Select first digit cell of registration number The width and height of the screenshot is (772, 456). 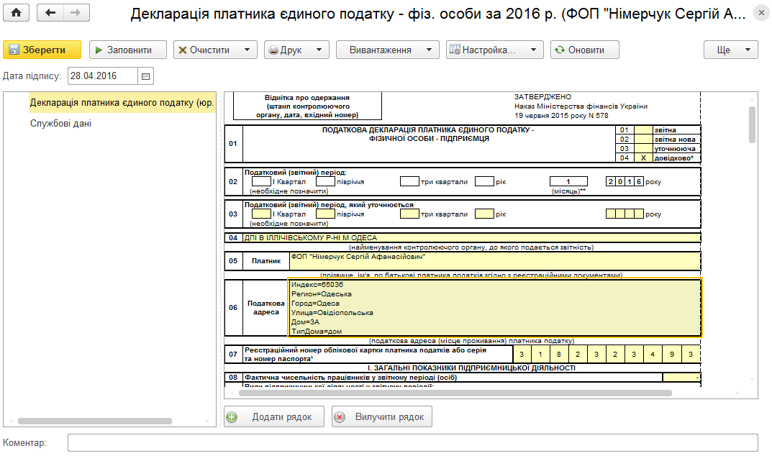522,354
